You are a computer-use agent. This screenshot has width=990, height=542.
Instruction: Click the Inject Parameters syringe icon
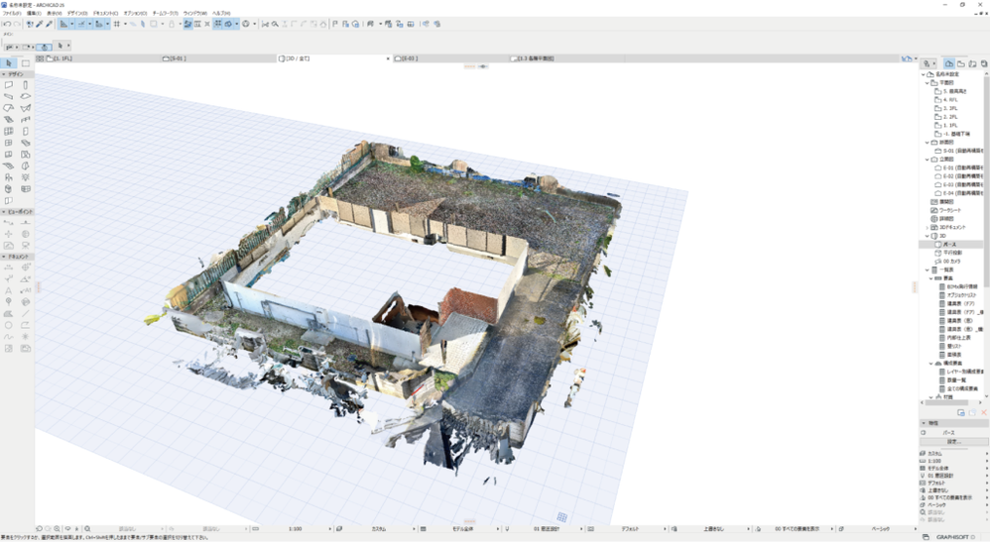[49, 24]
